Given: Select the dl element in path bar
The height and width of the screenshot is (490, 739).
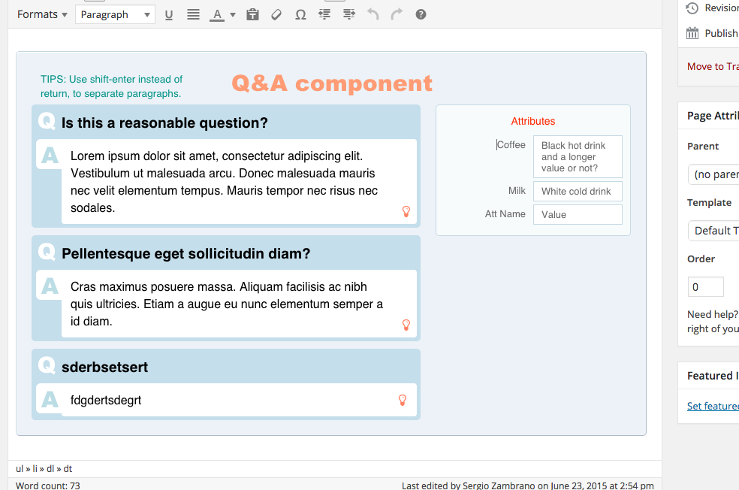Looking at the screenshot, I should 50,469.
